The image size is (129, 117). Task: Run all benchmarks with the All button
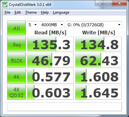click(16, 28)
